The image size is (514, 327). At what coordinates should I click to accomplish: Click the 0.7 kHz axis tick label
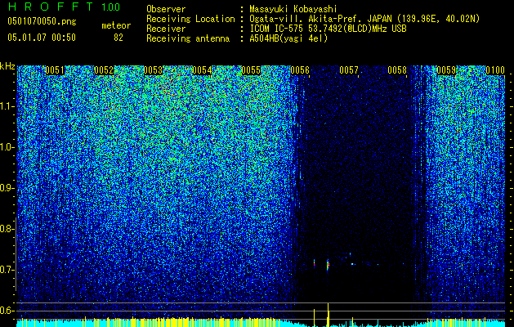pos(7,270)
